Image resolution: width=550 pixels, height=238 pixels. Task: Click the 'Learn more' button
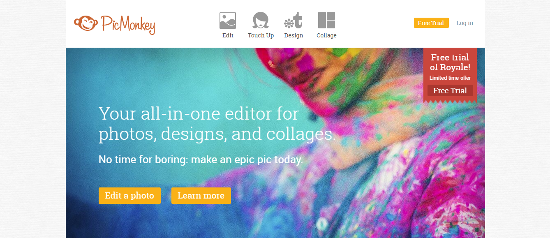point(201,196)
